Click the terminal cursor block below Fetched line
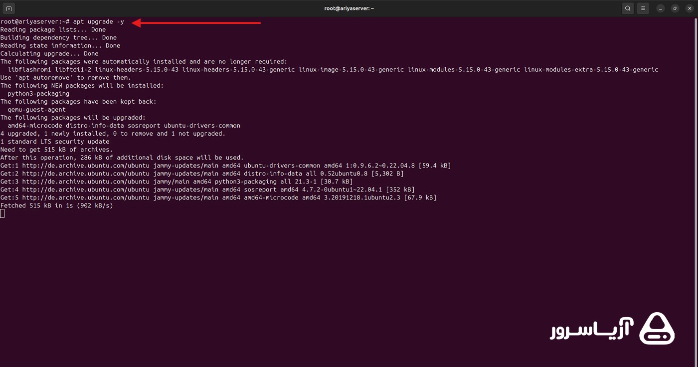Viewport: 698px width, 367px height. [x=2, y=213]
